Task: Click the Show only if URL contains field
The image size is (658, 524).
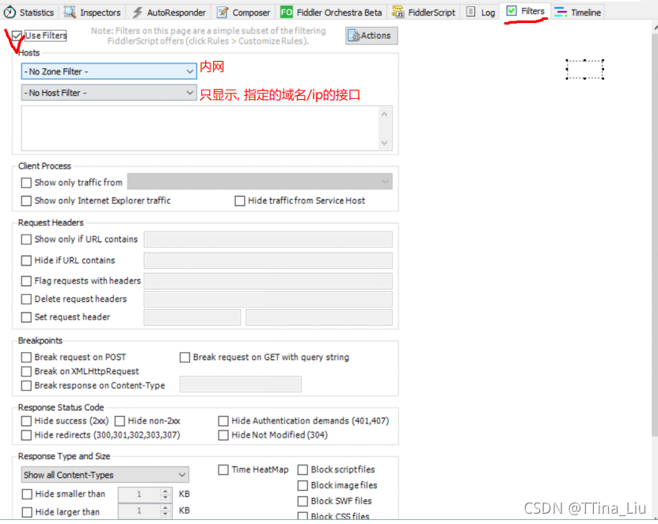Action: (x=268, y=239)
